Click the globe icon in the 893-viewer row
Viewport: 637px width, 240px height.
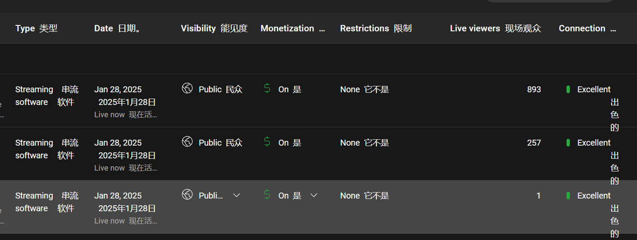point(187,88)
